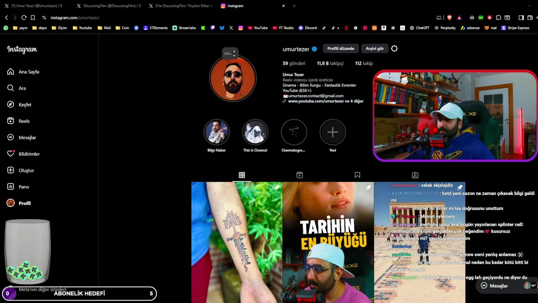Open Profil in the sidebar
The image size is (538, 303).
(x=19, y=203)
